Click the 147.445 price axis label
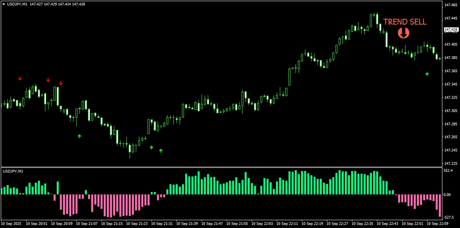This screenshot has width=460, height=228. [451, 18]
